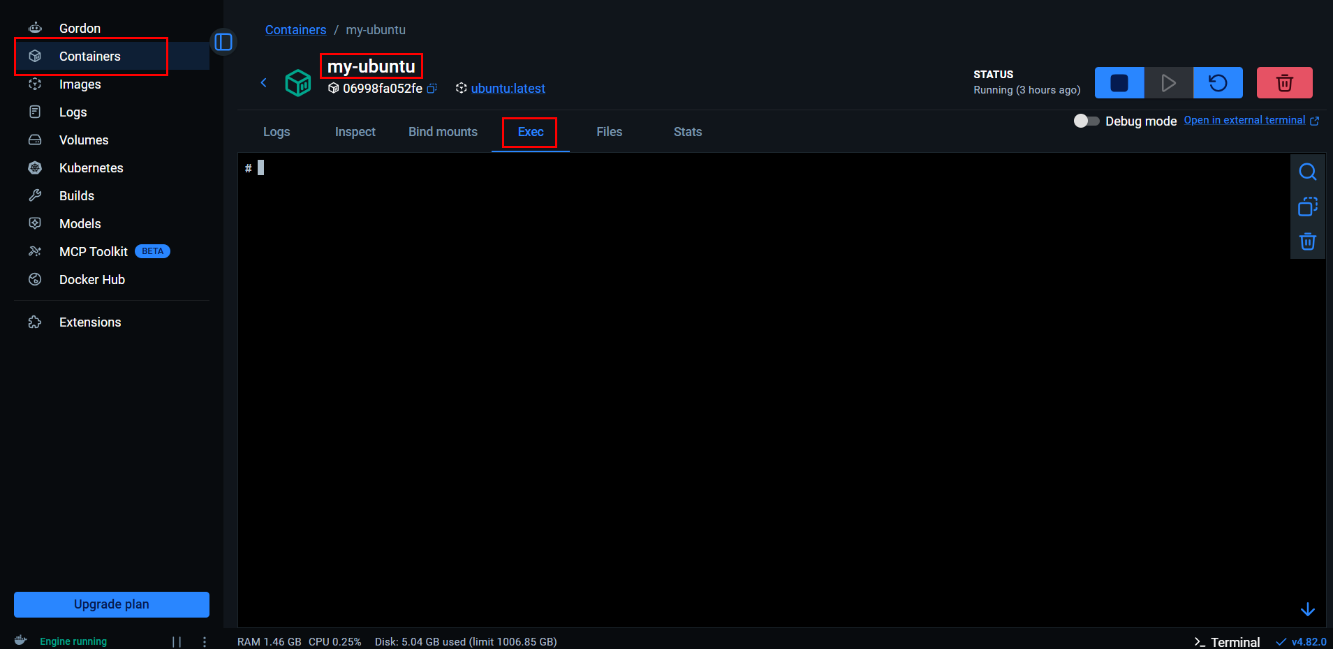The width and height of the screenshot is (1333, 649).
Task: Click the Running (3 hours ago) status
Action: click(1027, 90)
